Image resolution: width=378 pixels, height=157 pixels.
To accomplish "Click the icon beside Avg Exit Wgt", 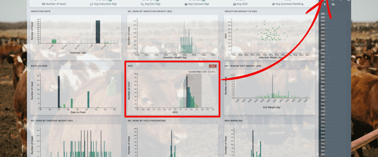I will coord(142,4).
